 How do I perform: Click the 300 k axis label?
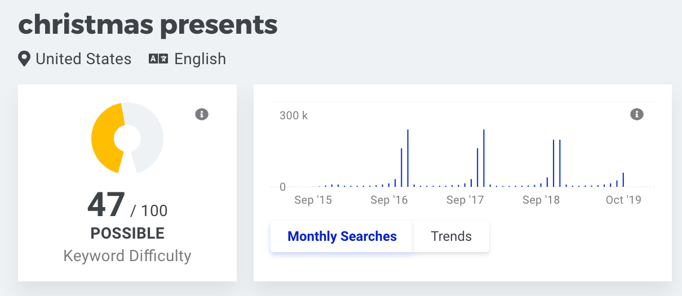pyautogui.click(x=294, y=116)
